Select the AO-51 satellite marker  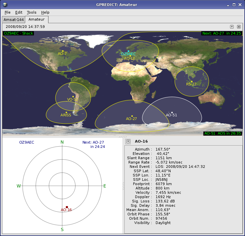point(172,112)
